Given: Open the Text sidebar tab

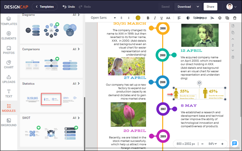Looking at the screenshot, I should point(9,94).
